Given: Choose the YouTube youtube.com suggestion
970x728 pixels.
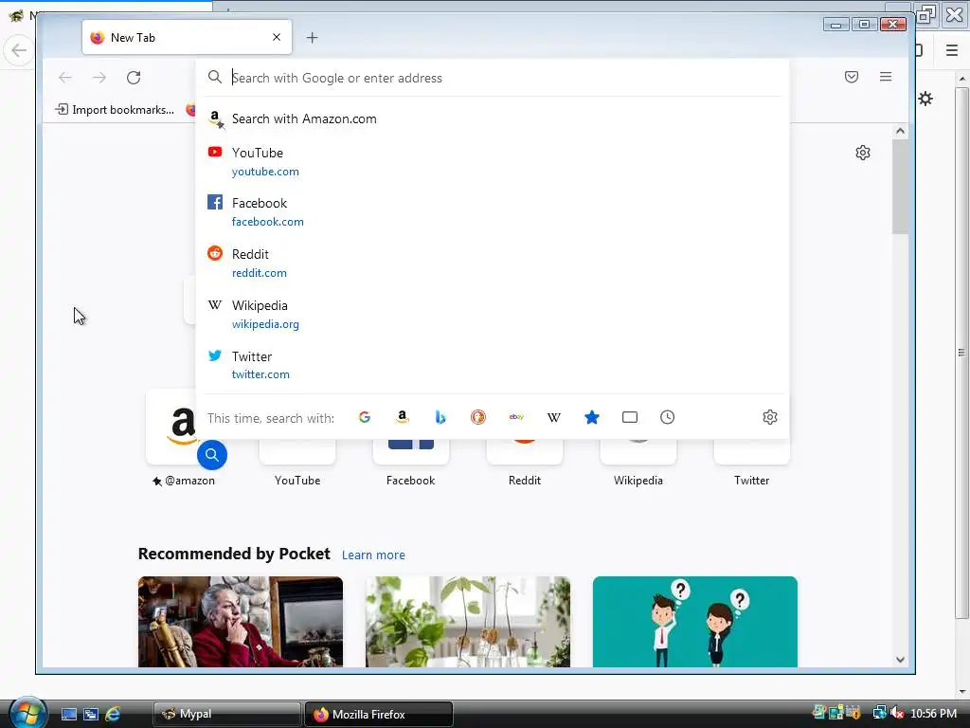Looking at the screenshot, I should [493, 161].
